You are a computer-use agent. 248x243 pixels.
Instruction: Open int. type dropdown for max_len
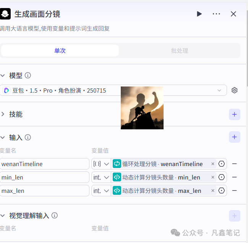(x=101, y=191)
